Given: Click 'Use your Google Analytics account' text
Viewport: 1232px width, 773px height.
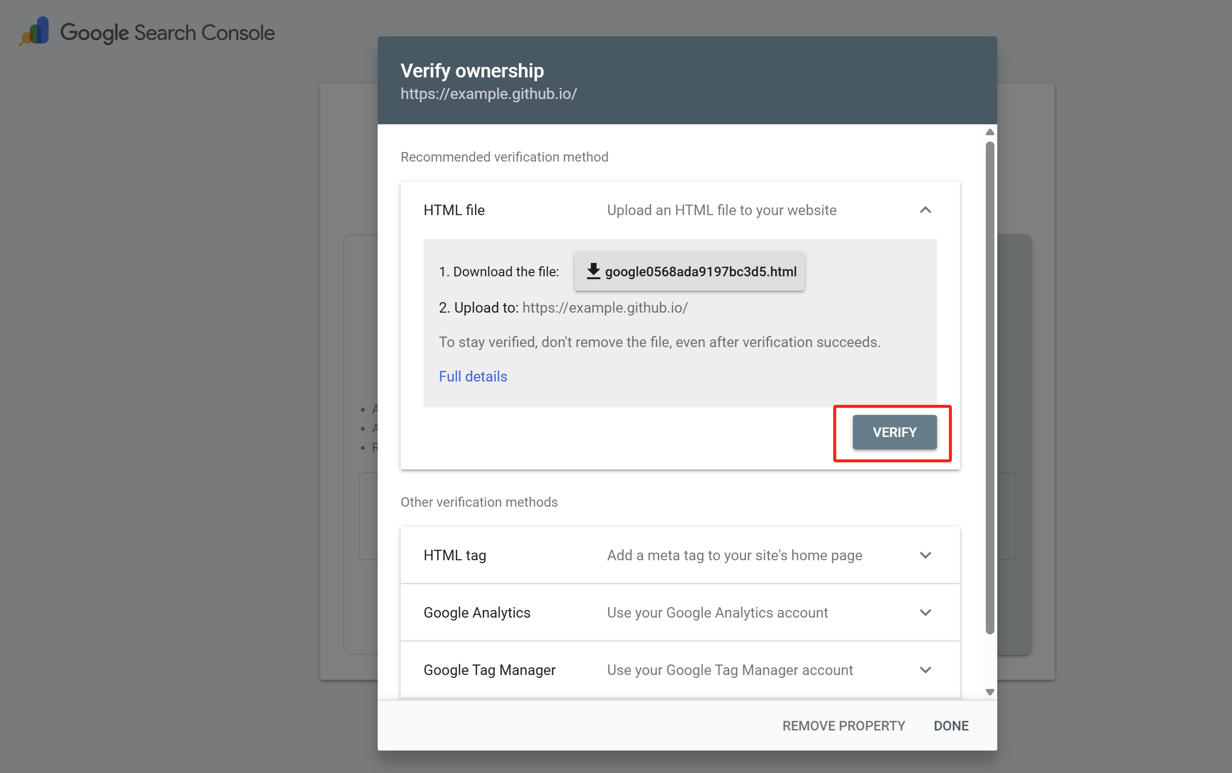Looking at the screenshot, I should (x=718, y=612).
